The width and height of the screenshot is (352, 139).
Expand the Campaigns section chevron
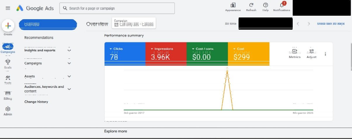[69, 63]
